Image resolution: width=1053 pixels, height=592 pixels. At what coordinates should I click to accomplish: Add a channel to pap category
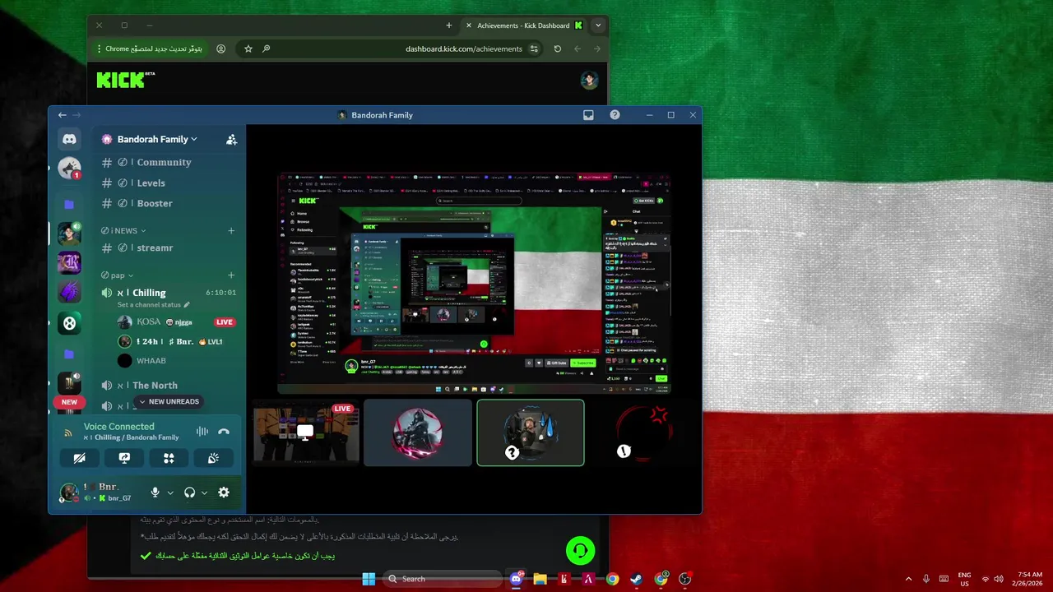231,275
